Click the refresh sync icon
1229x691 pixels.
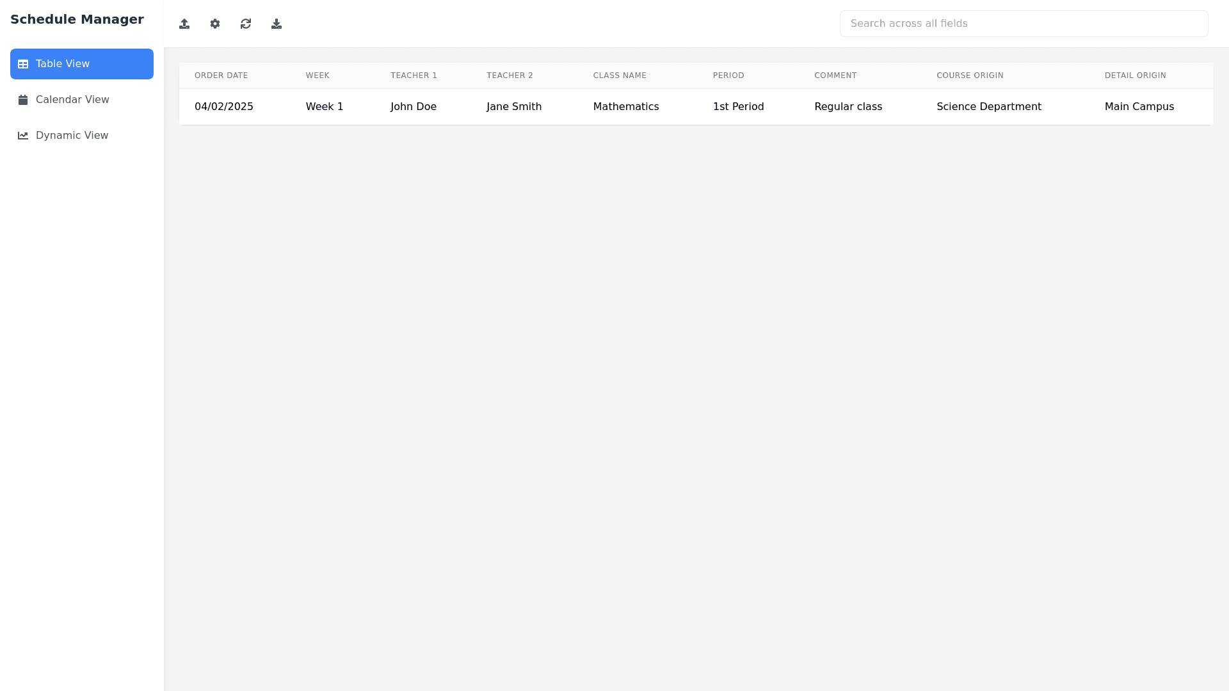pyautogui.click(x=246, y=24)
